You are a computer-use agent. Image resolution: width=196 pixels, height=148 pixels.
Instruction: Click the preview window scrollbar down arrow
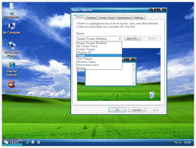coord(134,83)
